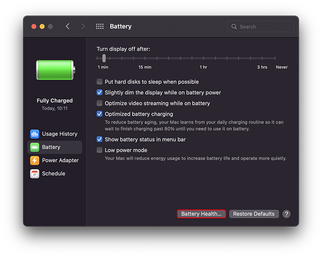Minimize the window with yellow button
The height and width of the screenshot is (257, 322).
click(x=42, y=27)
